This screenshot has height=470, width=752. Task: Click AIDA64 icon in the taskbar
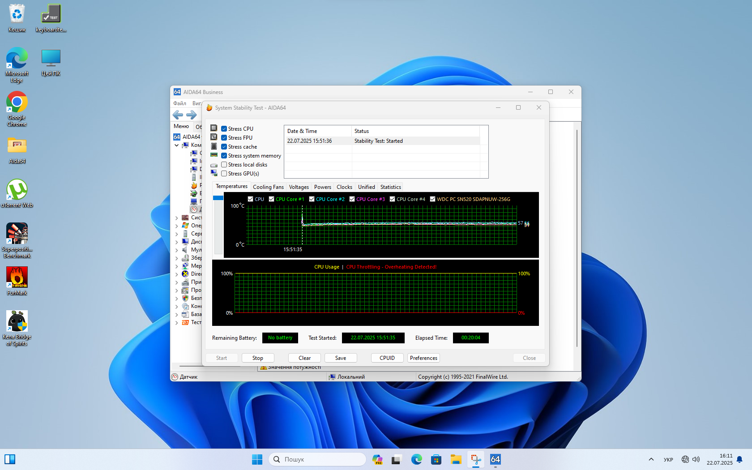click(495, 459)
